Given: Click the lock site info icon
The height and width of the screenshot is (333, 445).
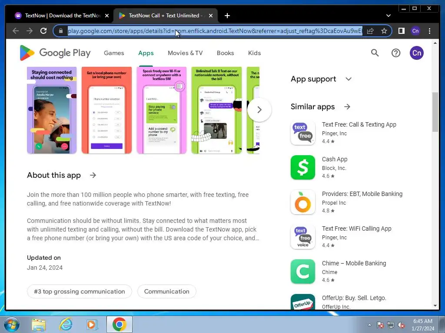Looking at the screenshot, I should click(60, 31).
